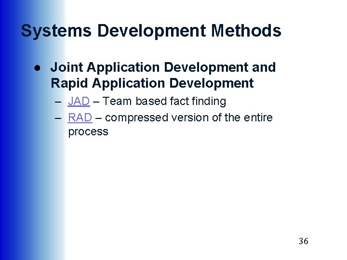Image resolution: width=347 pixels, height=260 pixels.
Task: Select the slide title 'Systems Development Methods'
Action: [x=151, y=31]
